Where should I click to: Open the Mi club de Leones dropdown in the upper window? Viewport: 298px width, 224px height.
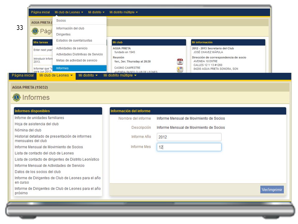pos(69,12)
